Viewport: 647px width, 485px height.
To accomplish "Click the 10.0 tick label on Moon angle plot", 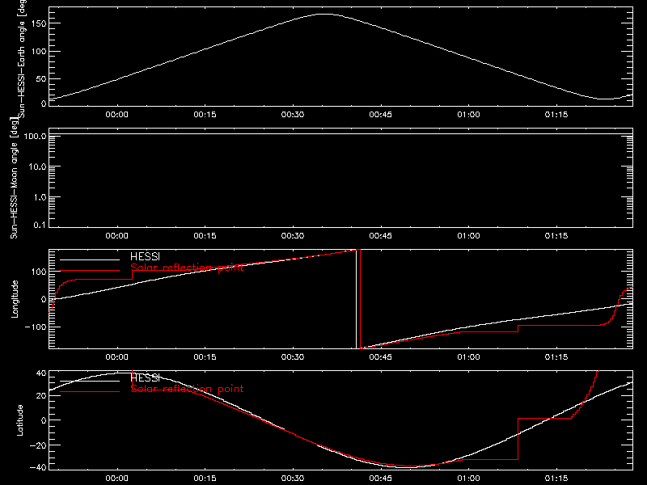I will coord(37,167).
